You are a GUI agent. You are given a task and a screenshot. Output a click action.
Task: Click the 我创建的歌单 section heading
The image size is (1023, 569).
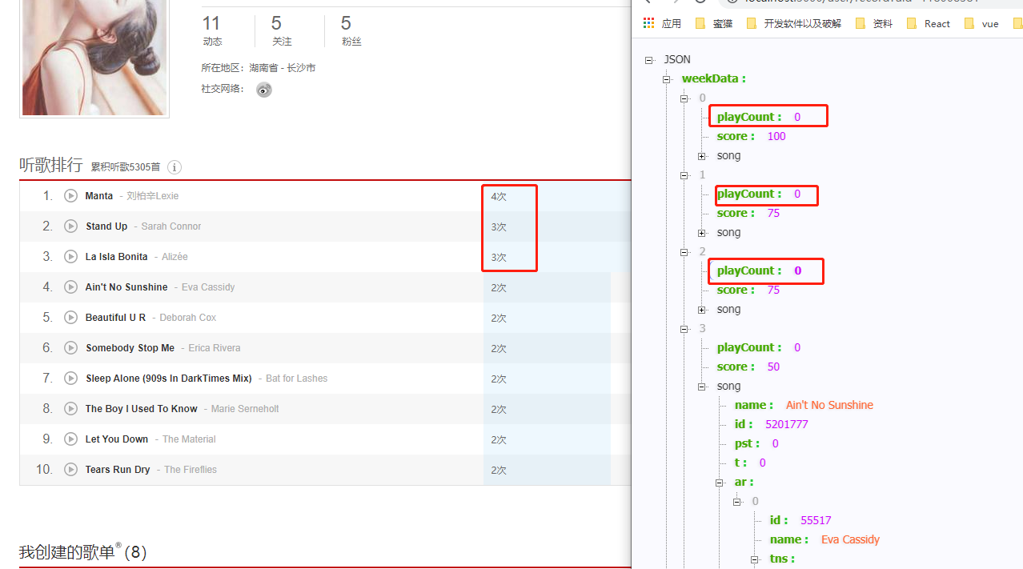(x=67, y=552)
